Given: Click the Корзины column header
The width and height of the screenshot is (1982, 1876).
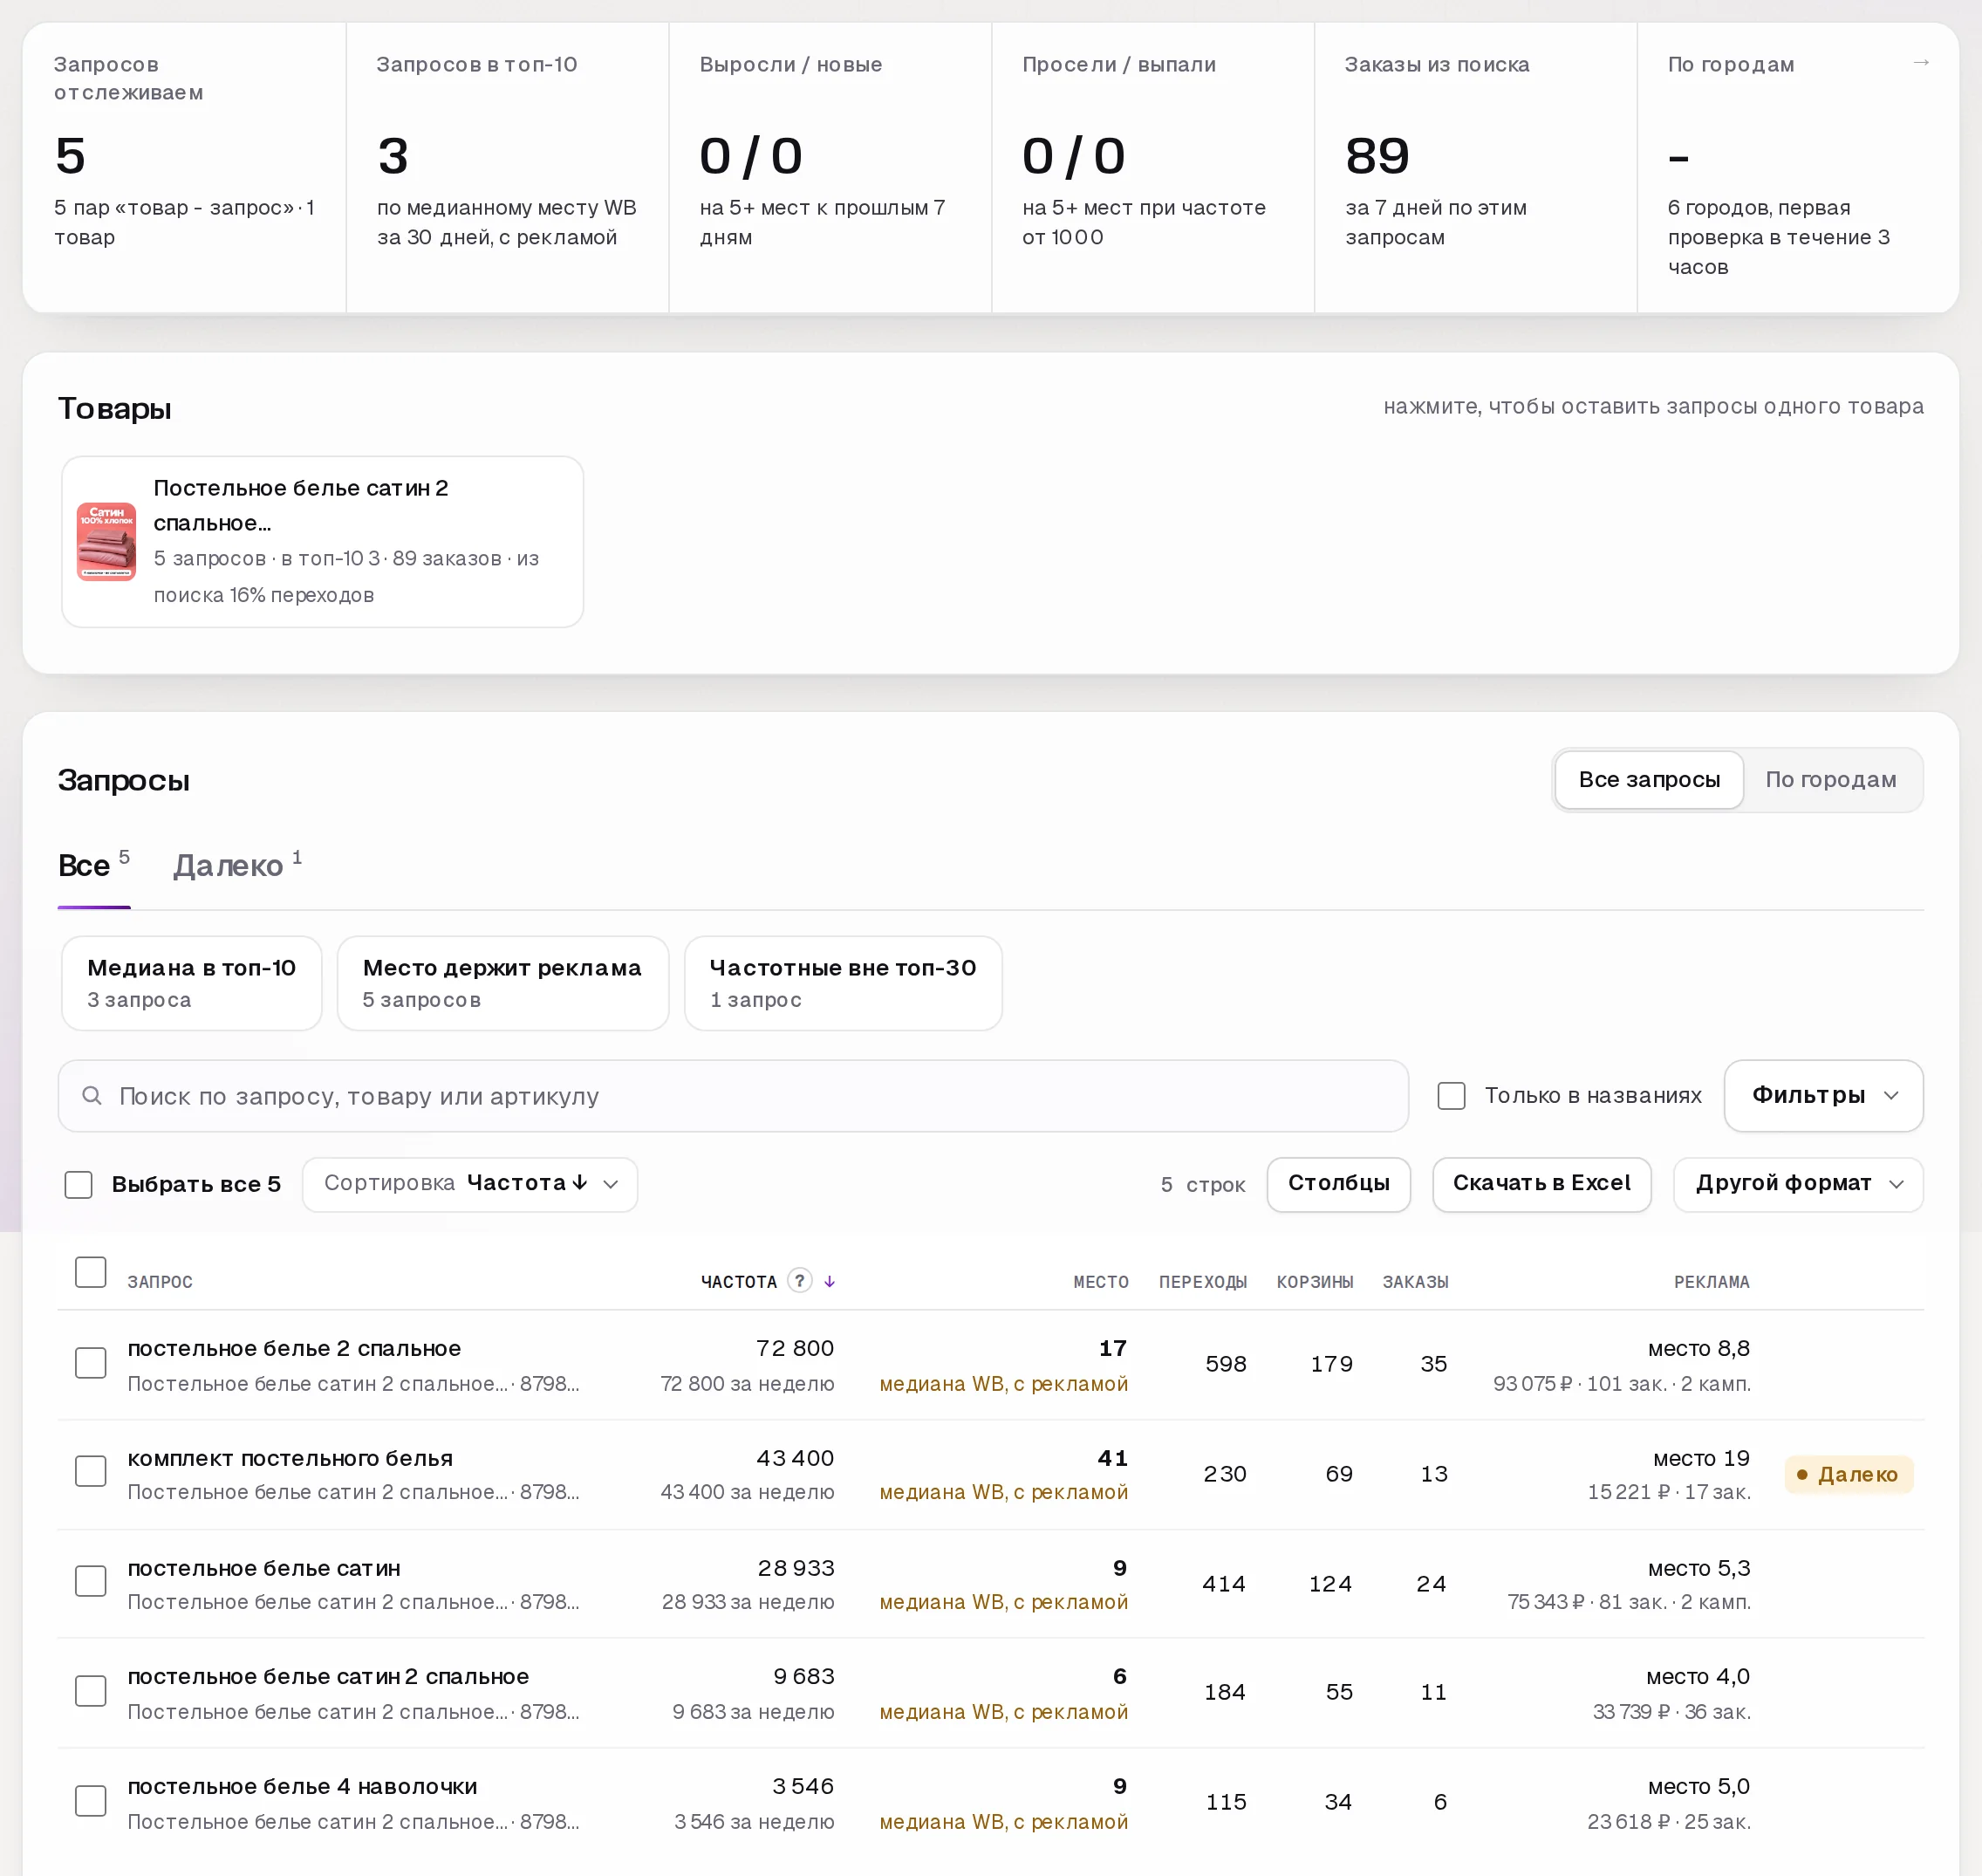Looking at the screenshot, I should pyautogui.click(x=1314, y=1282).
